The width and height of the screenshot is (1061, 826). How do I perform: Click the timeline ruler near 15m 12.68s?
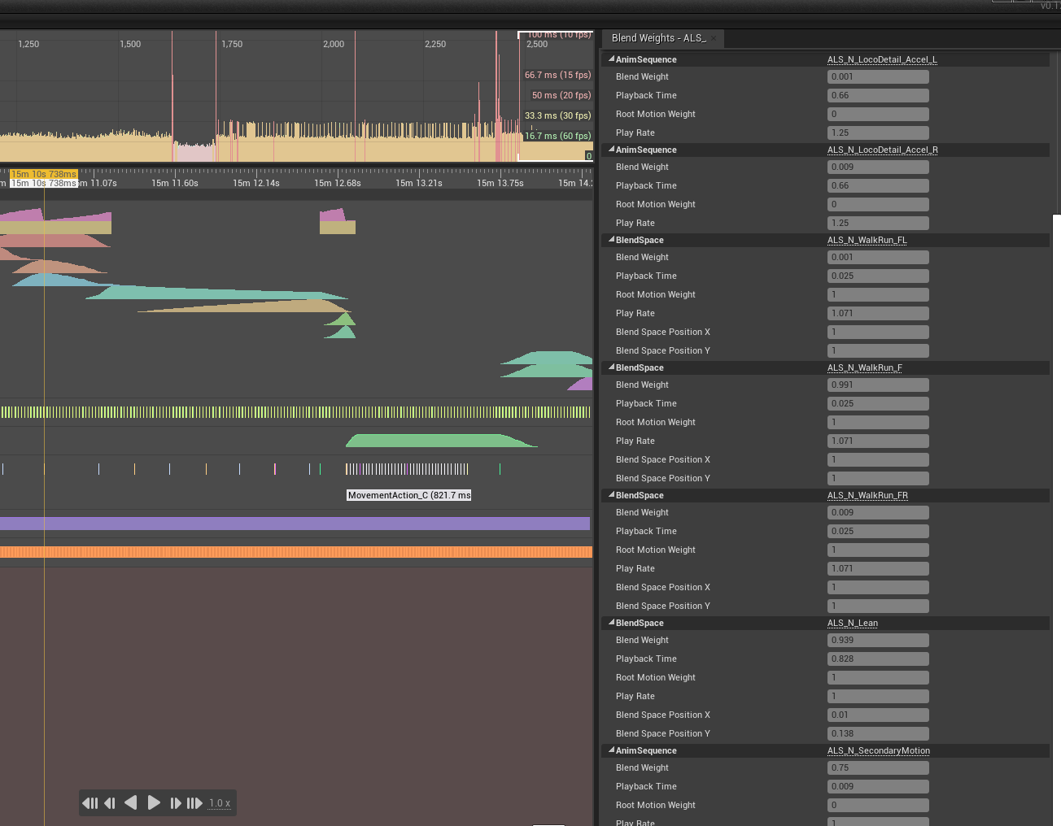(337, 183)
